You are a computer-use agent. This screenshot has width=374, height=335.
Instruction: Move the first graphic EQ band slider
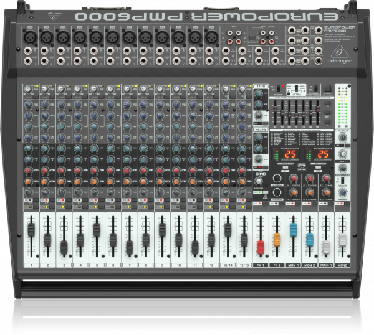pyautogui.click(x=276, y=109)
